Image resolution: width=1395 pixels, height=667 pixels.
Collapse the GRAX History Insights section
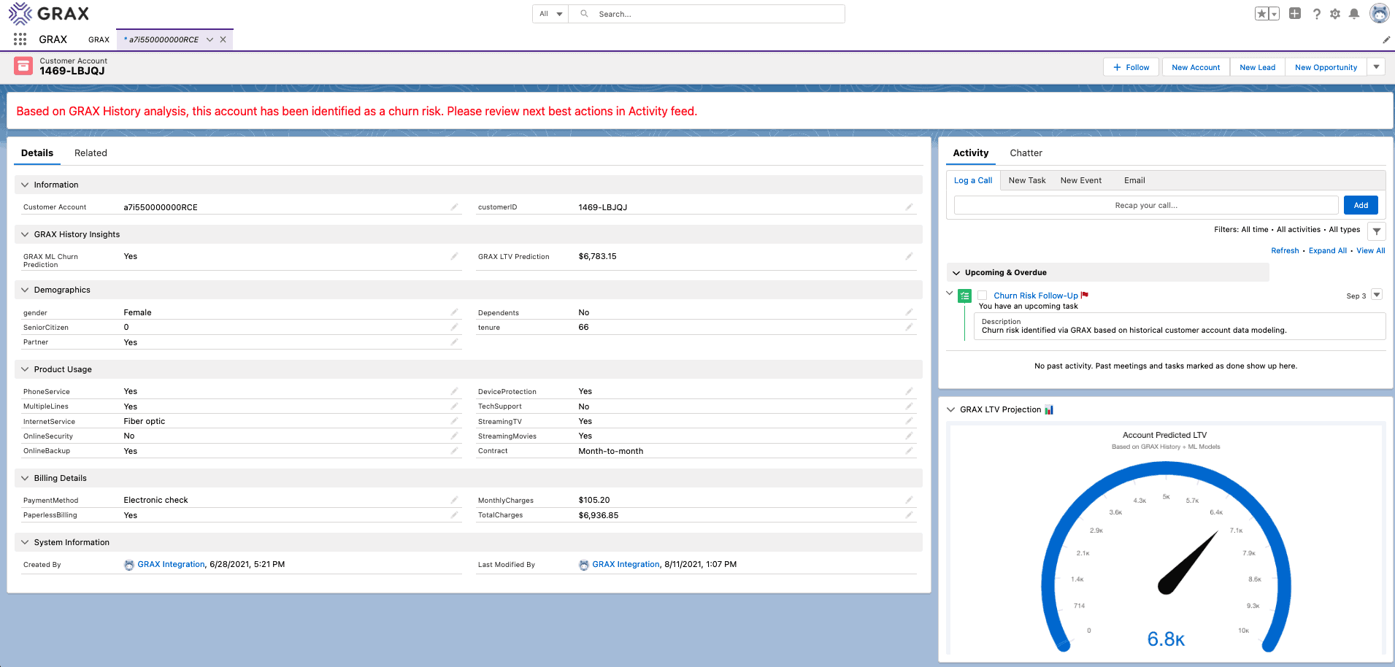(26, 234)
